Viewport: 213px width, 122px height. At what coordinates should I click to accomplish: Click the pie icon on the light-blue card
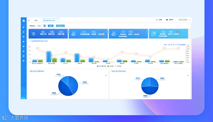153,34
